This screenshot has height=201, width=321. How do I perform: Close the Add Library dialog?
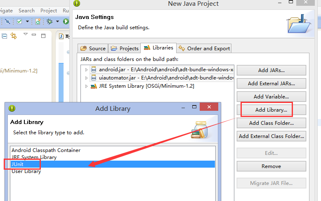pyautogui.click(x=209, y=107)
